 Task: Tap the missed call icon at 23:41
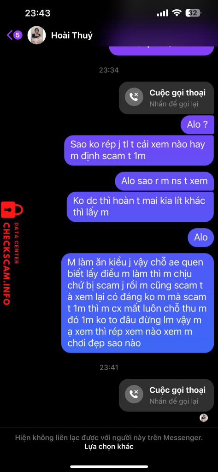(x=134, y=395)
